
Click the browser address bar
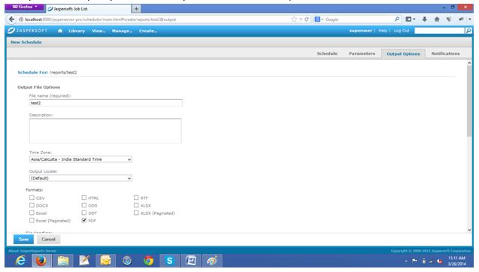[x=153, y=20]
